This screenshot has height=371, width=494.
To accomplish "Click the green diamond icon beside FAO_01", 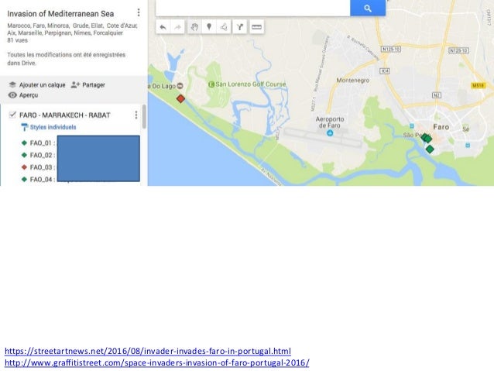I will pyautogui.click(x=24, y=143).
